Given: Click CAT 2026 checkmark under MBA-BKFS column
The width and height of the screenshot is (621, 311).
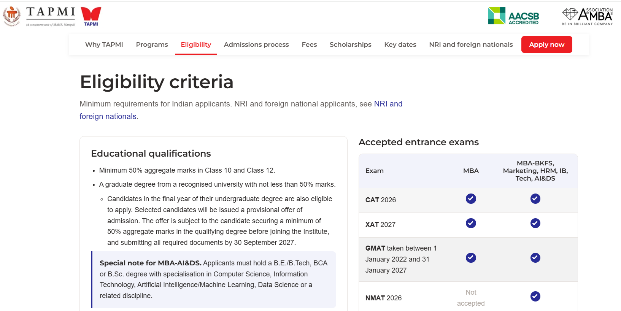Looking at the screenshot, I should pyautogui.click(x=535, y=199).
